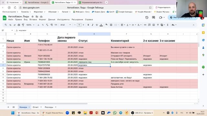Open the Расширения menu
This screenshot has height=116, width=207.
tap(77, 19)
